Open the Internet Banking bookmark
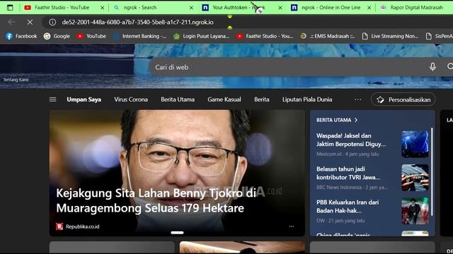This screenshot has height=254, width=453. click(139, 36)
